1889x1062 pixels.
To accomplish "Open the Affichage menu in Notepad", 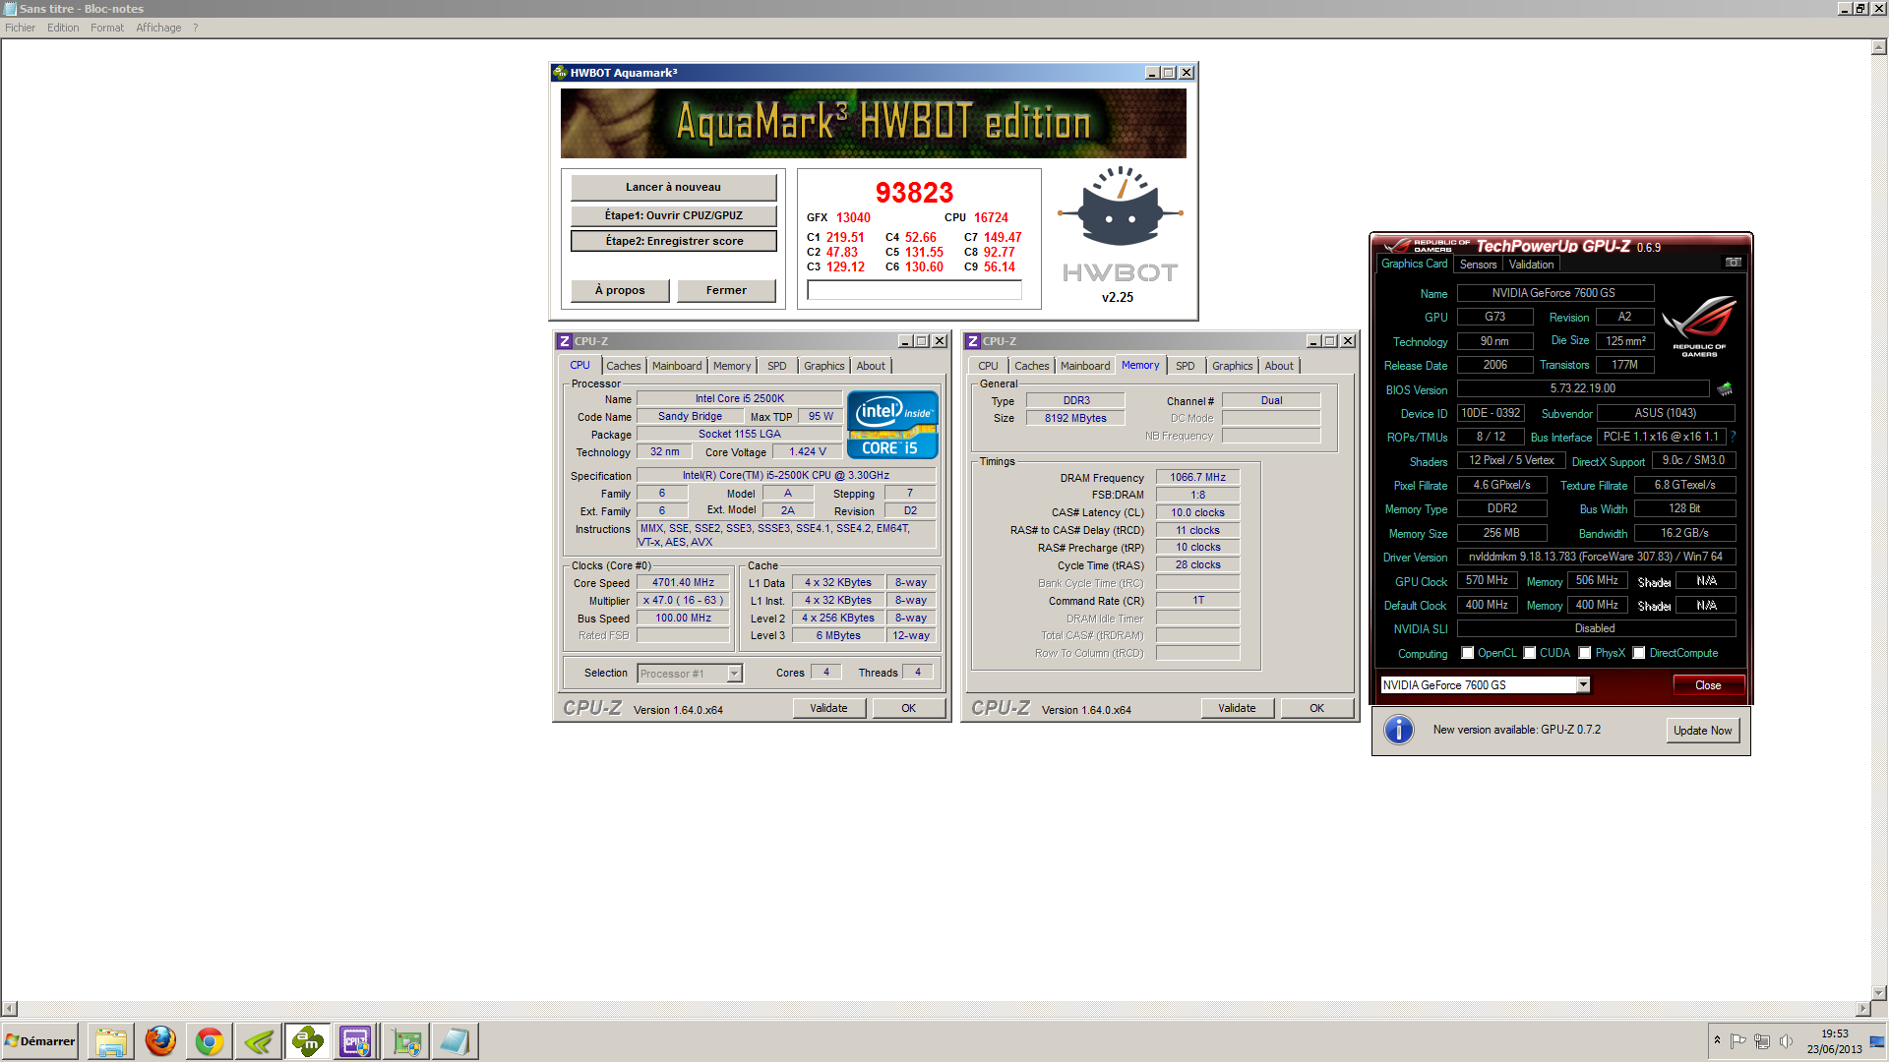I will [158, 28].
